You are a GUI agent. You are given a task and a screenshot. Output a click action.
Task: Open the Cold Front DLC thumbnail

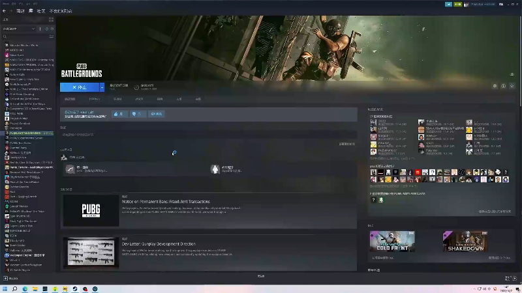tap(392, 241)
